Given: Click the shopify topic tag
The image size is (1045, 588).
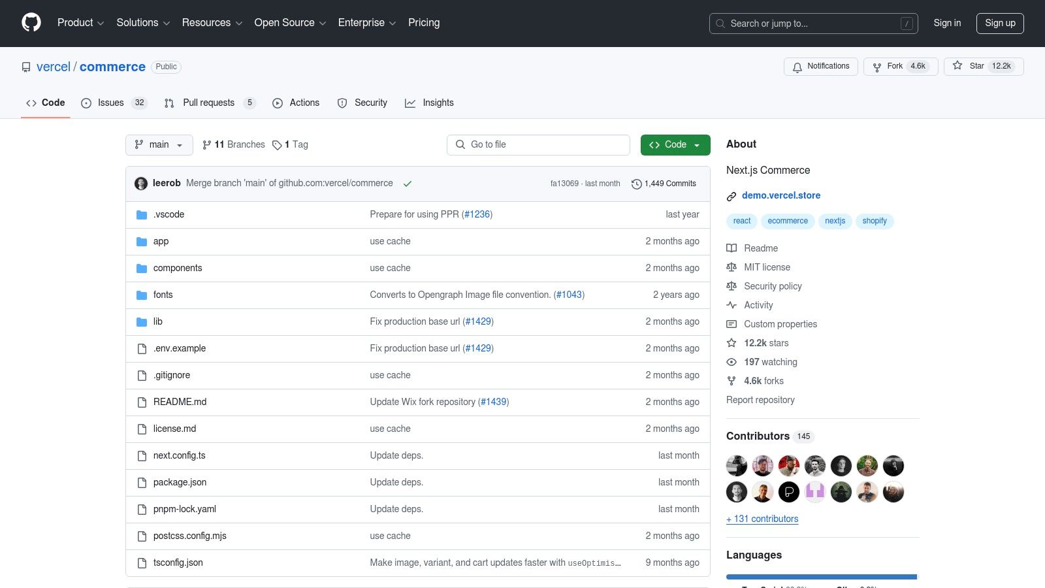Looking at the screenshot, I should coord(875,221).
